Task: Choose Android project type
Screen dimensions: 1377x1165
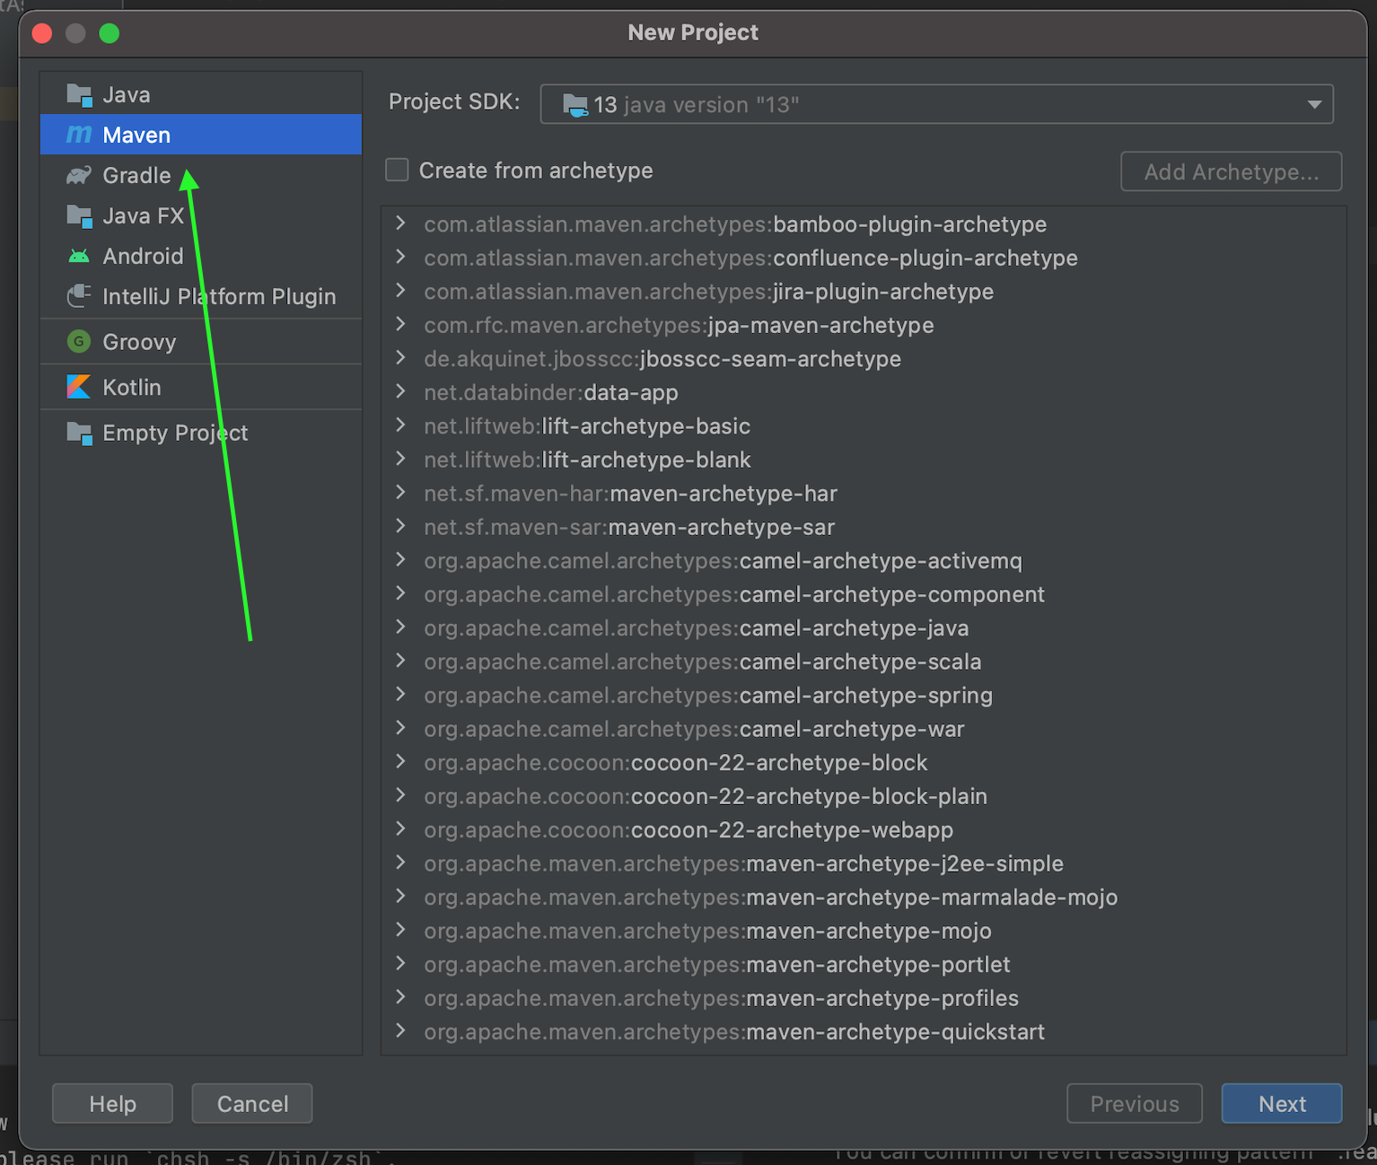Action: [x=201, y=256]
